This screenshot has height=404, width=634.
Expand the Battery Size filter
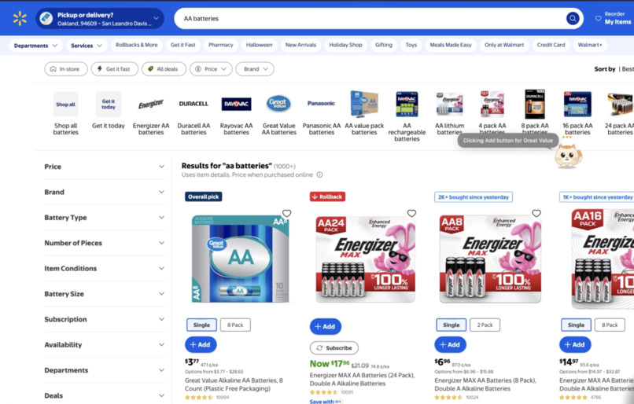pyautogui.click(x=105, y=294)
